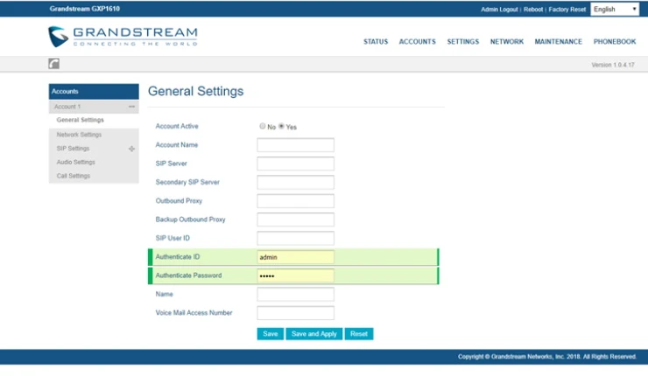
Task: Open the ACCOUNTS menu
Action: (418, 42)
